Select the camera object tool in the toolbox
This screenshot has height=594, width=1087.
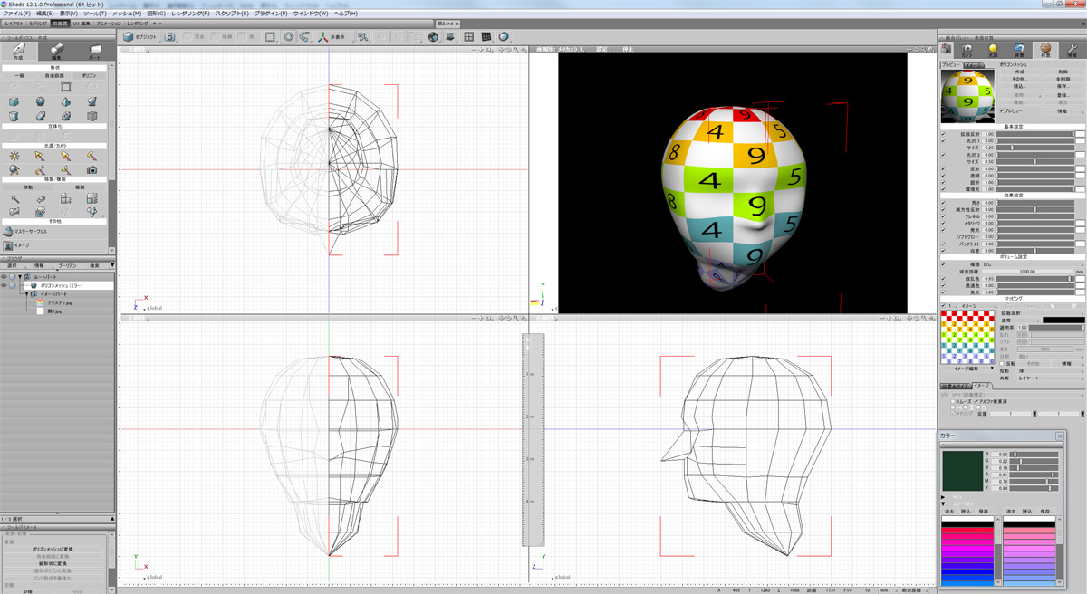91,169
